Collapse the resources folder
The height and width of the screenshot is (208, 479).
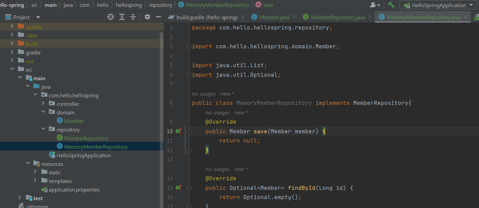(x=28, y=163)
